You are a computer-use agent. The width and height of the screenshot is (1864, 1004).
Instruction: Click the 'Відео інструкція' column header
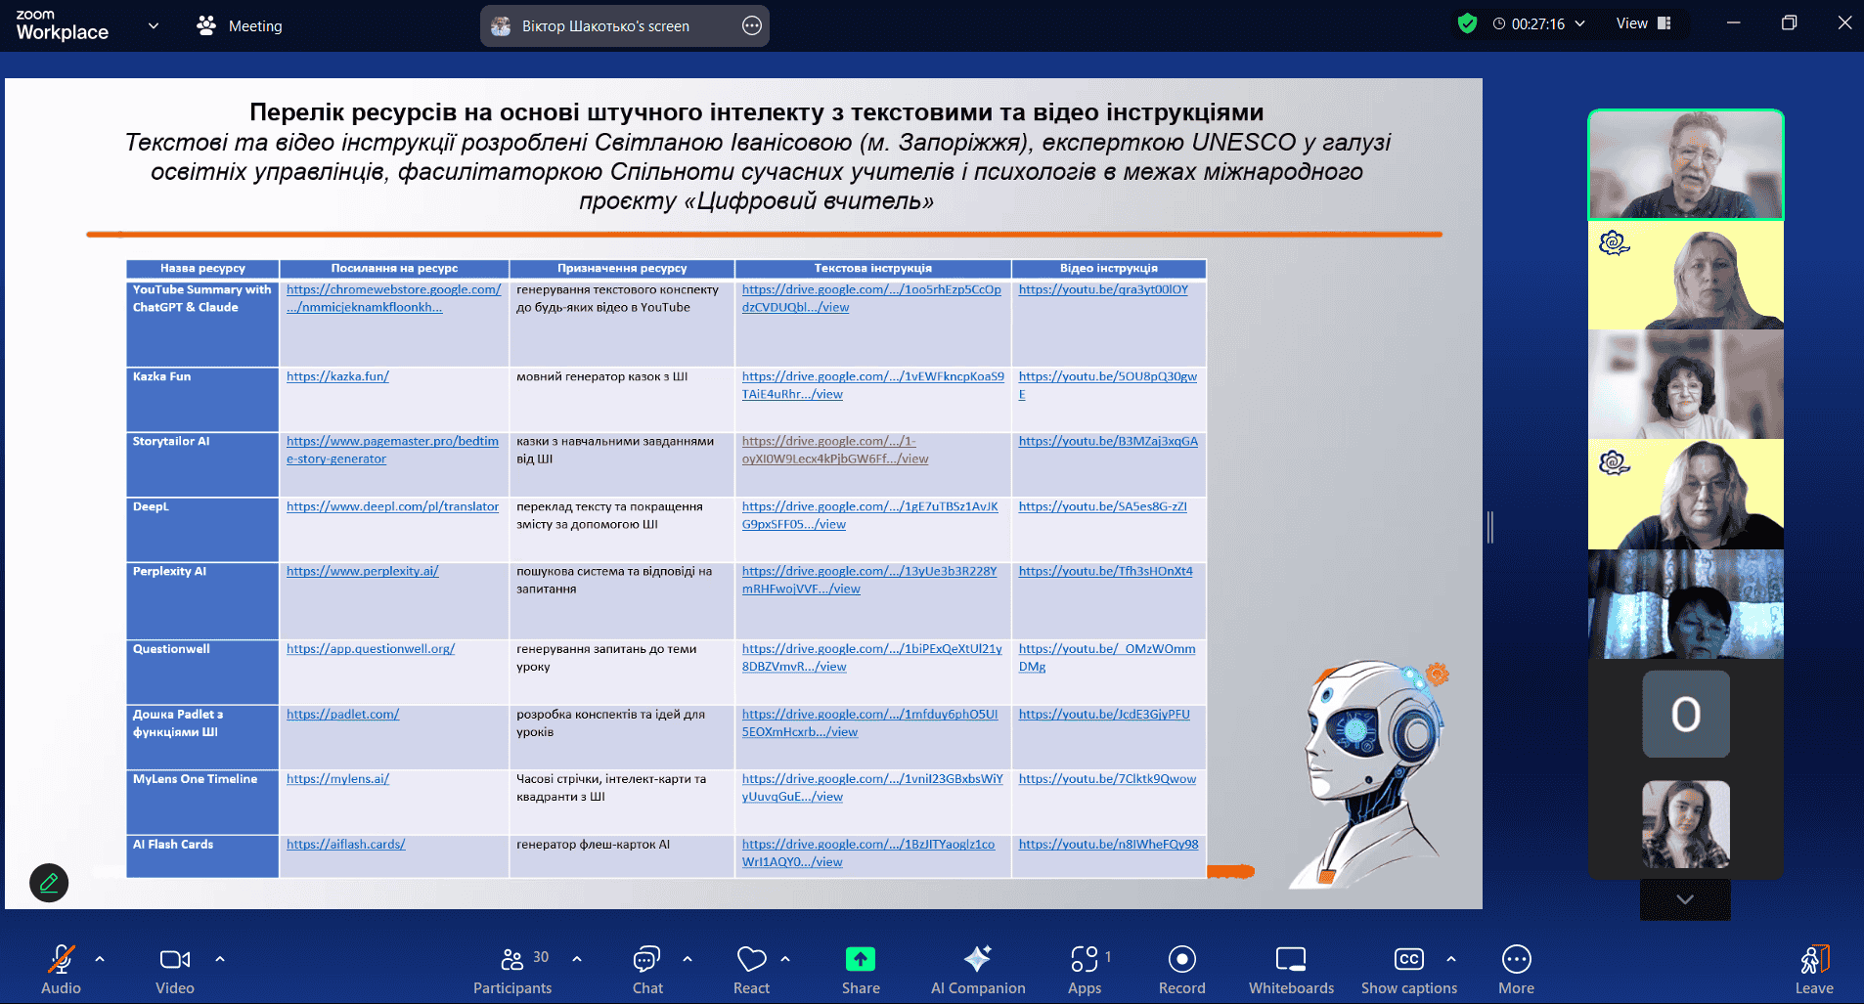[1108, 268]
